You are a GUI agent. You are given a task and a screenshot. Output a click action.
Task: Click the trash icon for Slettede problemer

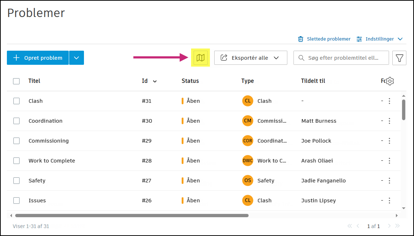click(300, 39)
